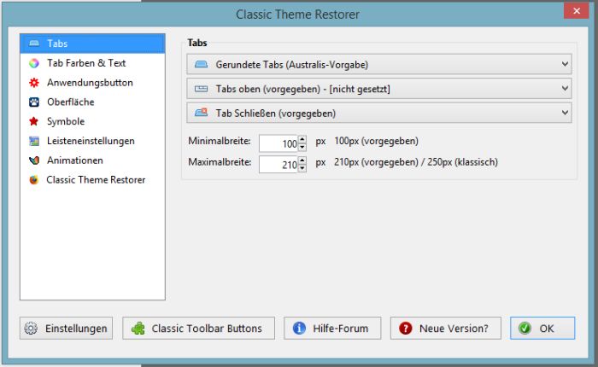Click the Firefox icon beside Classic Theme Restorer
Image resolution: width=598 pixels, height=367 pixels.
click(34, 180)
